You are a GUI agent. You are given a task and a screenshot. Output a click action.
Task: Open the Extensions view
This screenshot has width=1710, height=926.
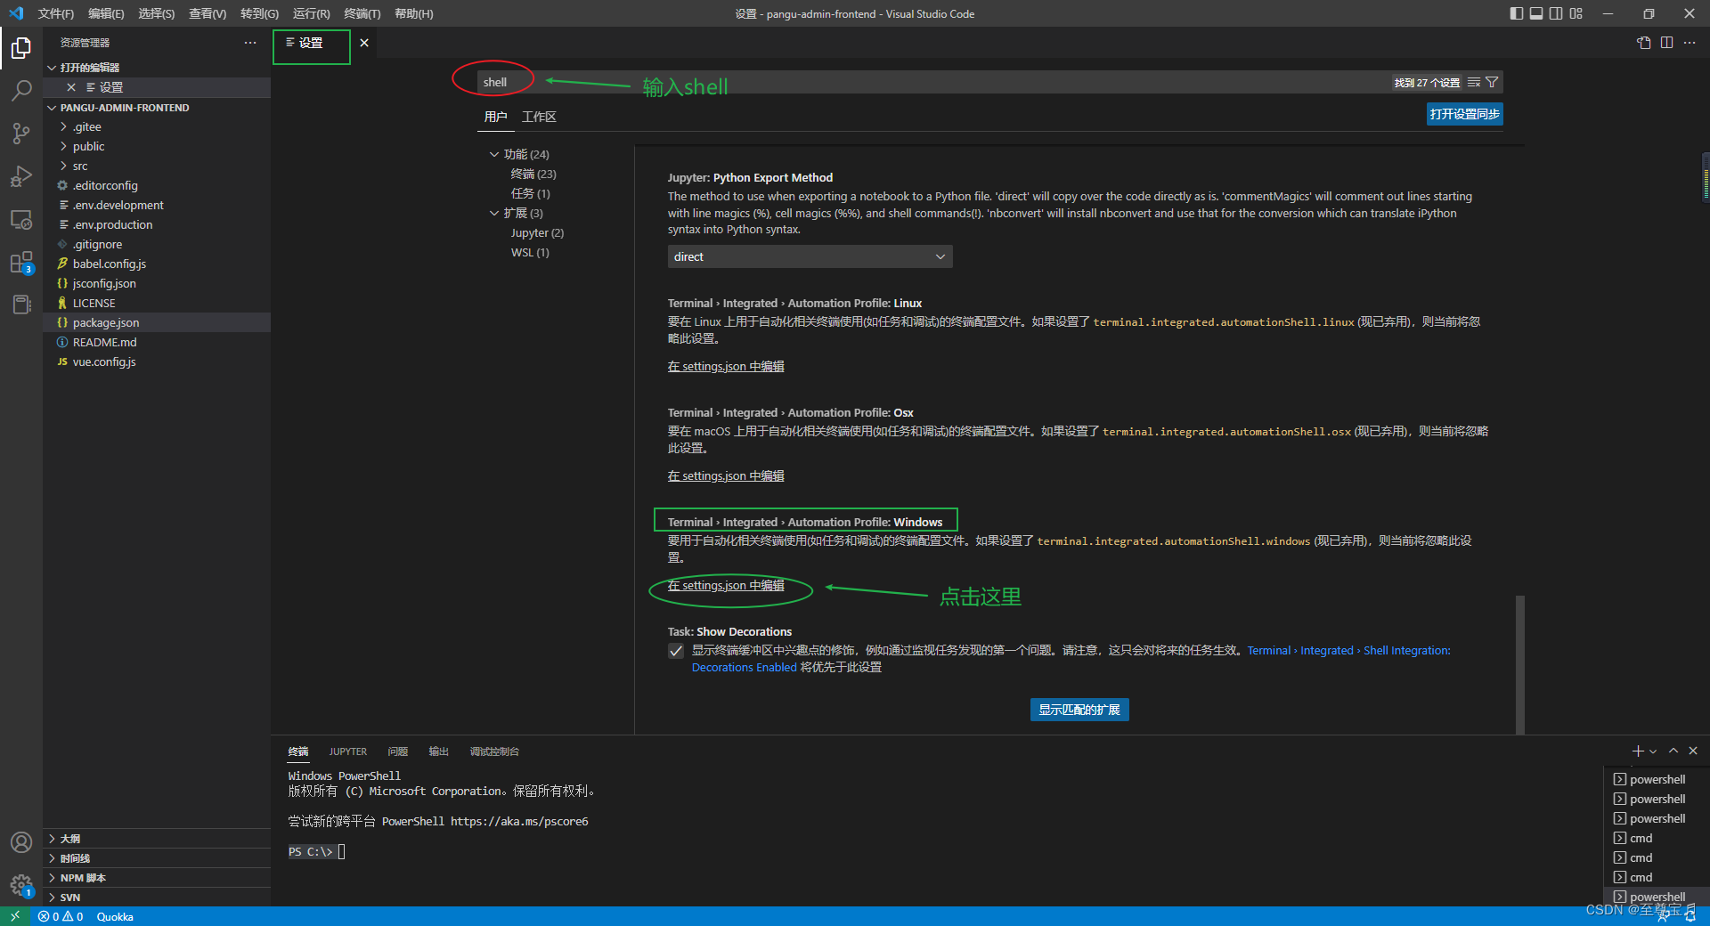(x=21, y=263)
